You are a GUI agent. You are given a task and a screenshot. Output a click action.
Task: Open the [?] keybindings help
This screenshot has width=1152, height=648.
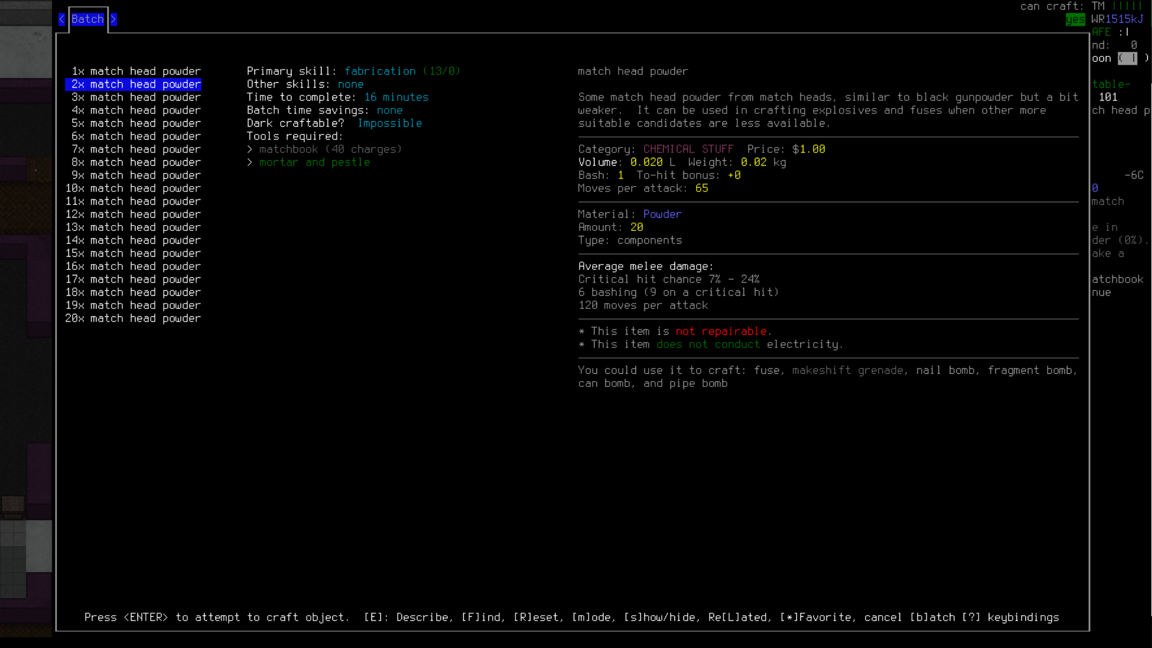[1010, 617]
